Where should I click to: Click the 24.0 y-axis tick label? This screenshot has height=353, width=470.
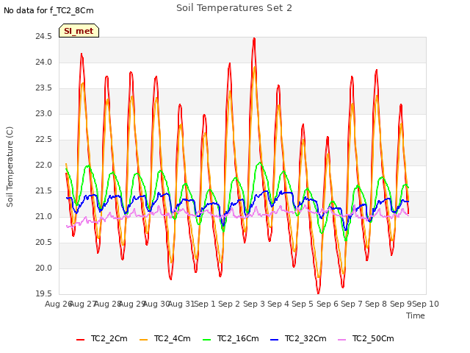[44, 62]
